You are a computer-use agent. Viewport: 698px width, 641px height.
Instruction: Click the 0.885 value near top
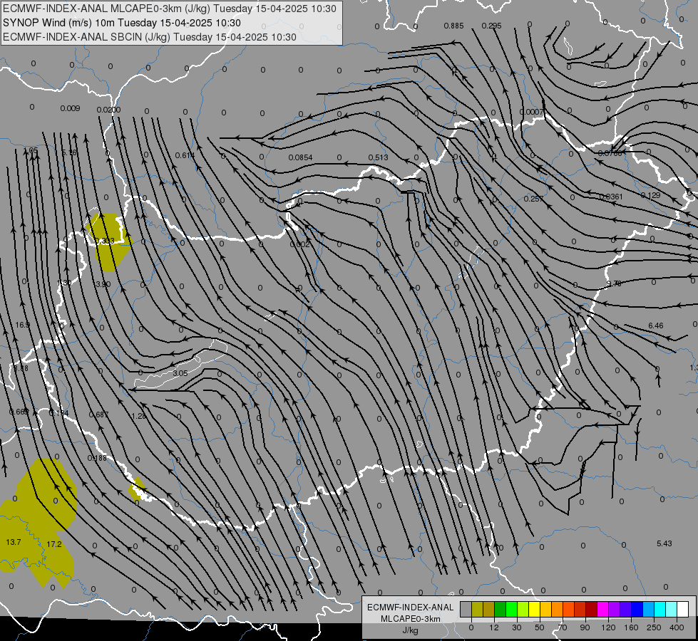pos(453,26)
